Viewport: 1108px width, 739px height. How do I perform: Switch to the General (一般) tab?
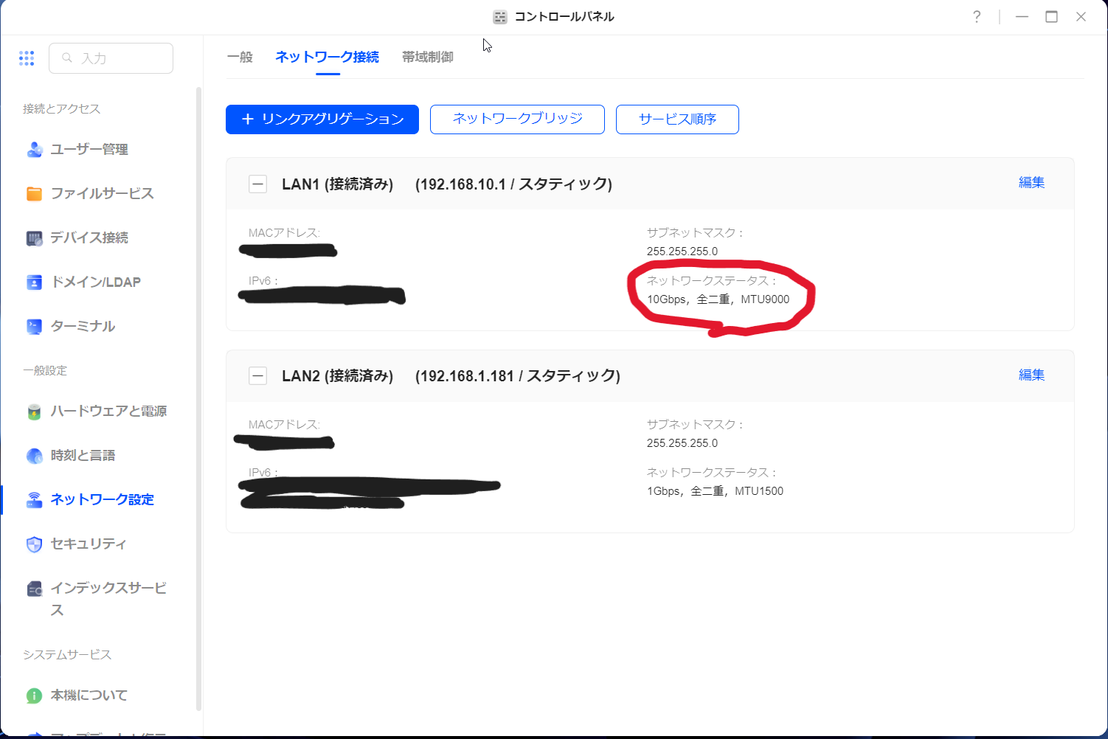(x=240, y=57)
